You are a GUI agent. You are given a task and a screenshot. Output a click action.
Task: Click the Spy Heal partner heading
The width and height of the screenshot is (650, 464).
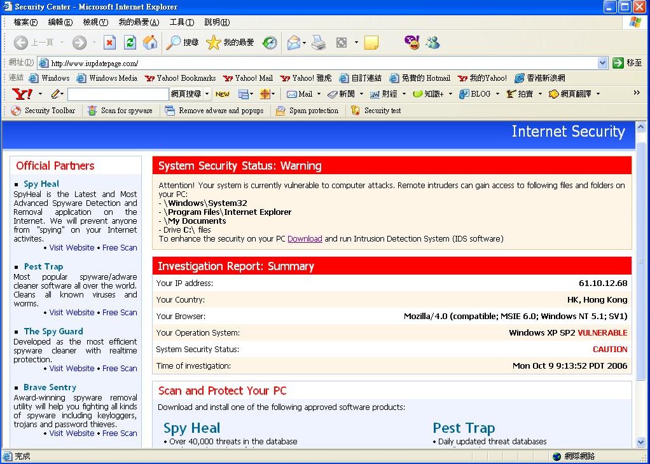[x=41, y=184]
